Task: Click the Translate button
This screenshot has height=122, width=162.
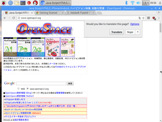Action: 117,32
